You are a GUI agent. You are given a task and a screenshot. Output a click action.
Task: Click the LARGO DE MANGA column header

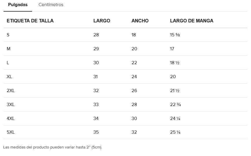coord(192,21)
